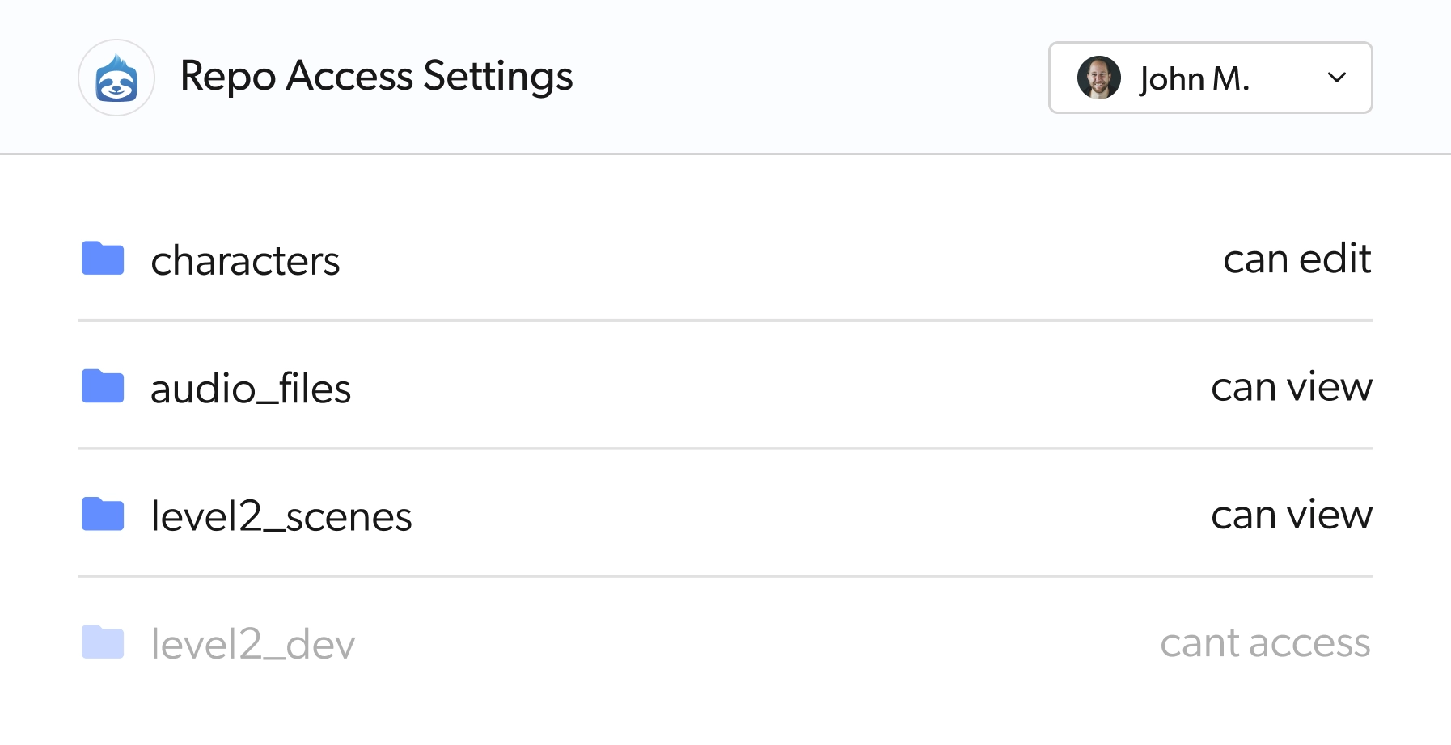Click 'can view' next to level2_scenes

click(x=1291, y=514)
